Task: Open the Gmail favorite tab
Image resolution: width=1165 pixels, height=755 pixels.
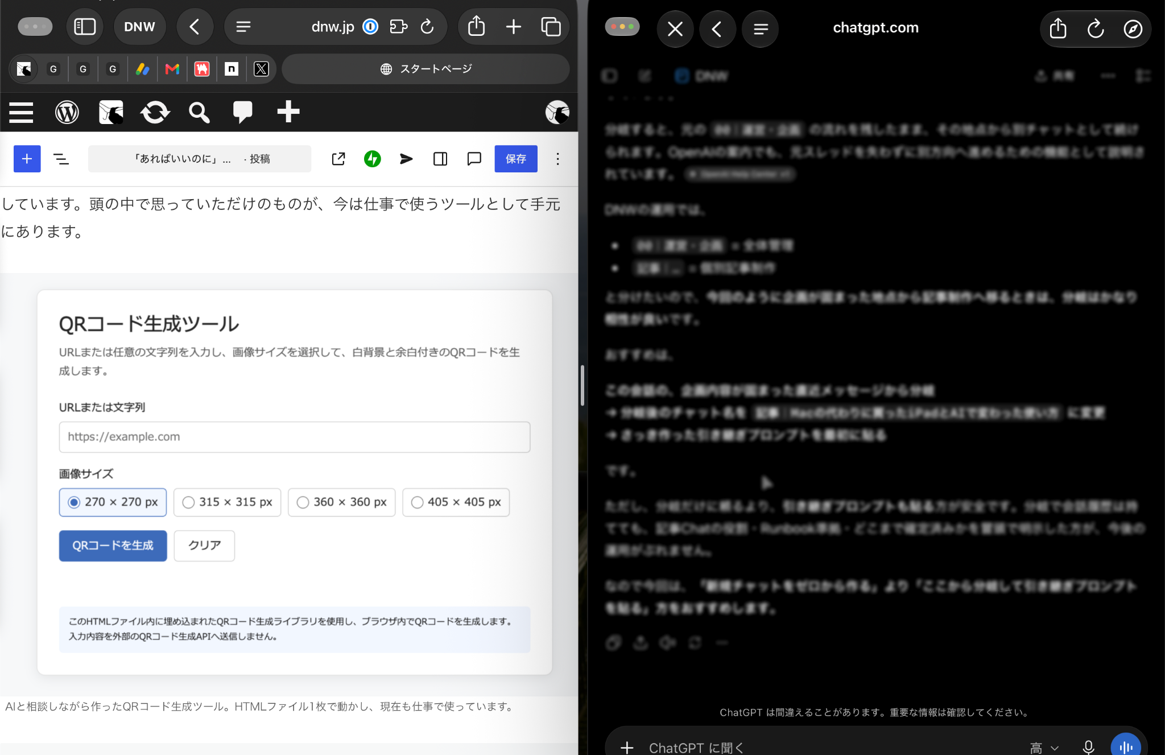Action: click(x=172, y=69)
